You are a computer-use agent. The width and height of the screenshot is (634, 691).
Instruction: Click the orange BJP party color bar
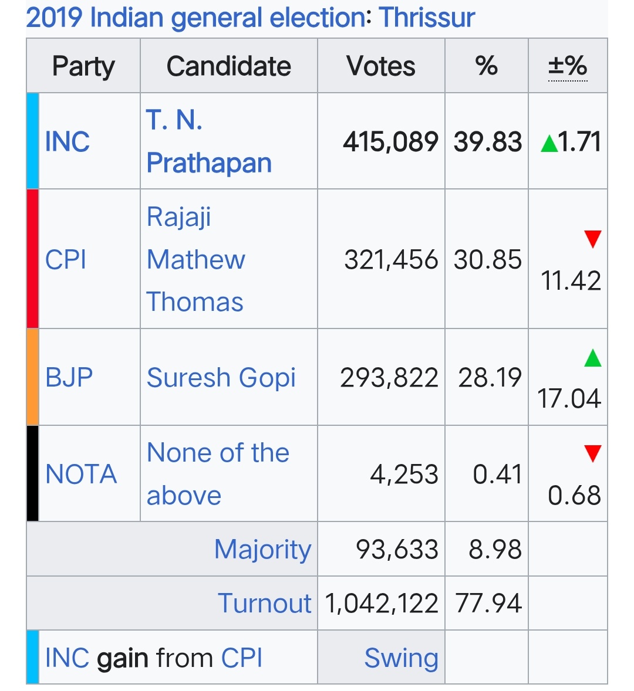coord(33,377)
